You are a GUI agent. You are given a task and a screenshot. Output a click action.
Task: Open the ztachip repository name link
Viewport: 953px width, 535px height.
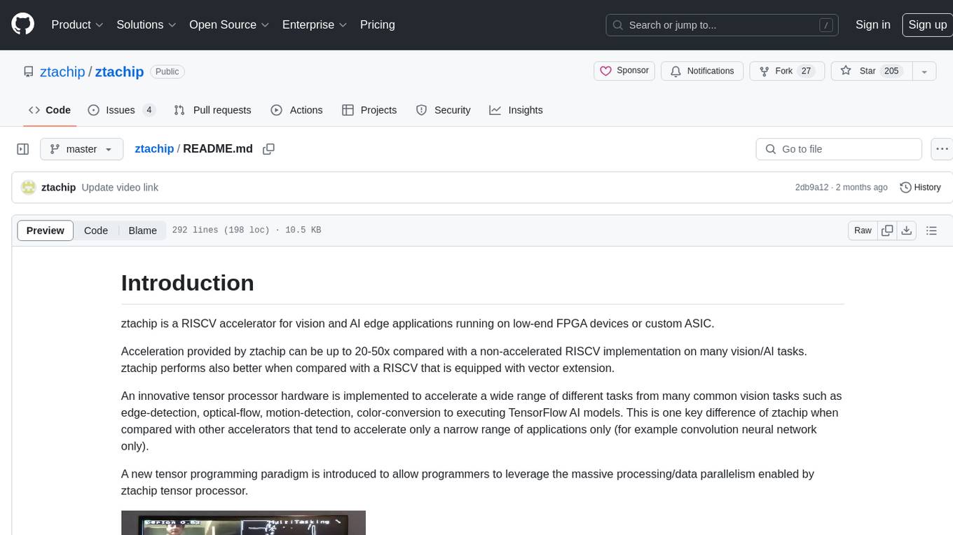[119, 71]
